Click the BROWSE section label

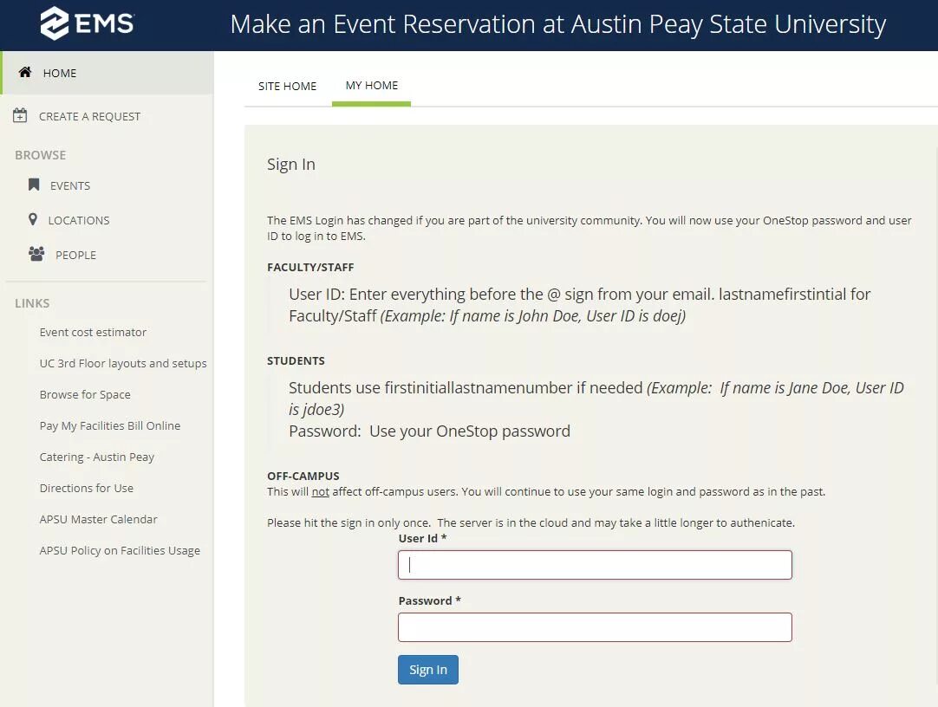pos(41,155)
